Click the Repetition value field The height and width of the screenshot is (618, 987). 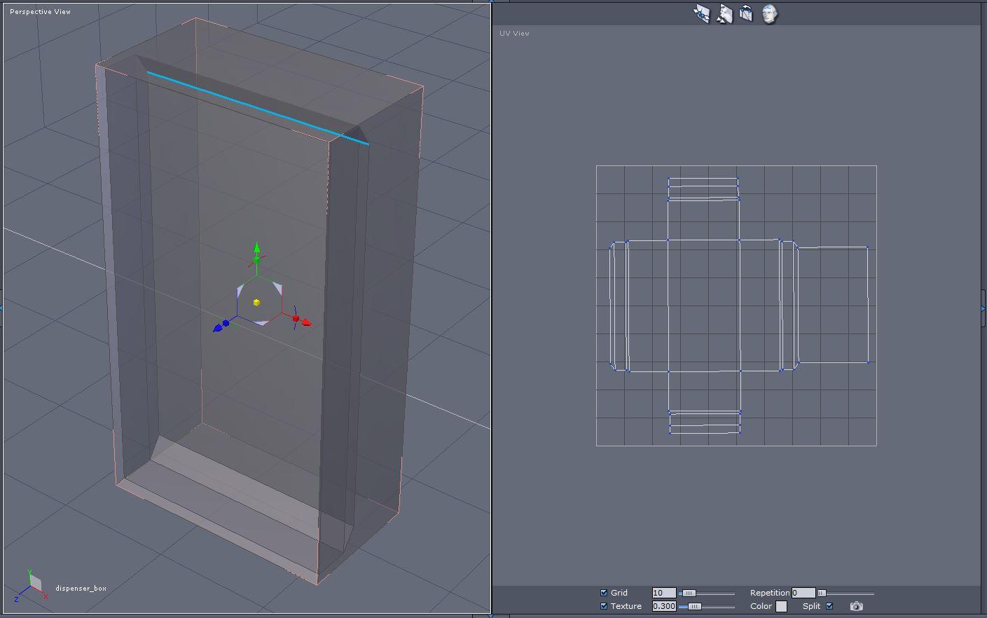(x=803, y=593)
